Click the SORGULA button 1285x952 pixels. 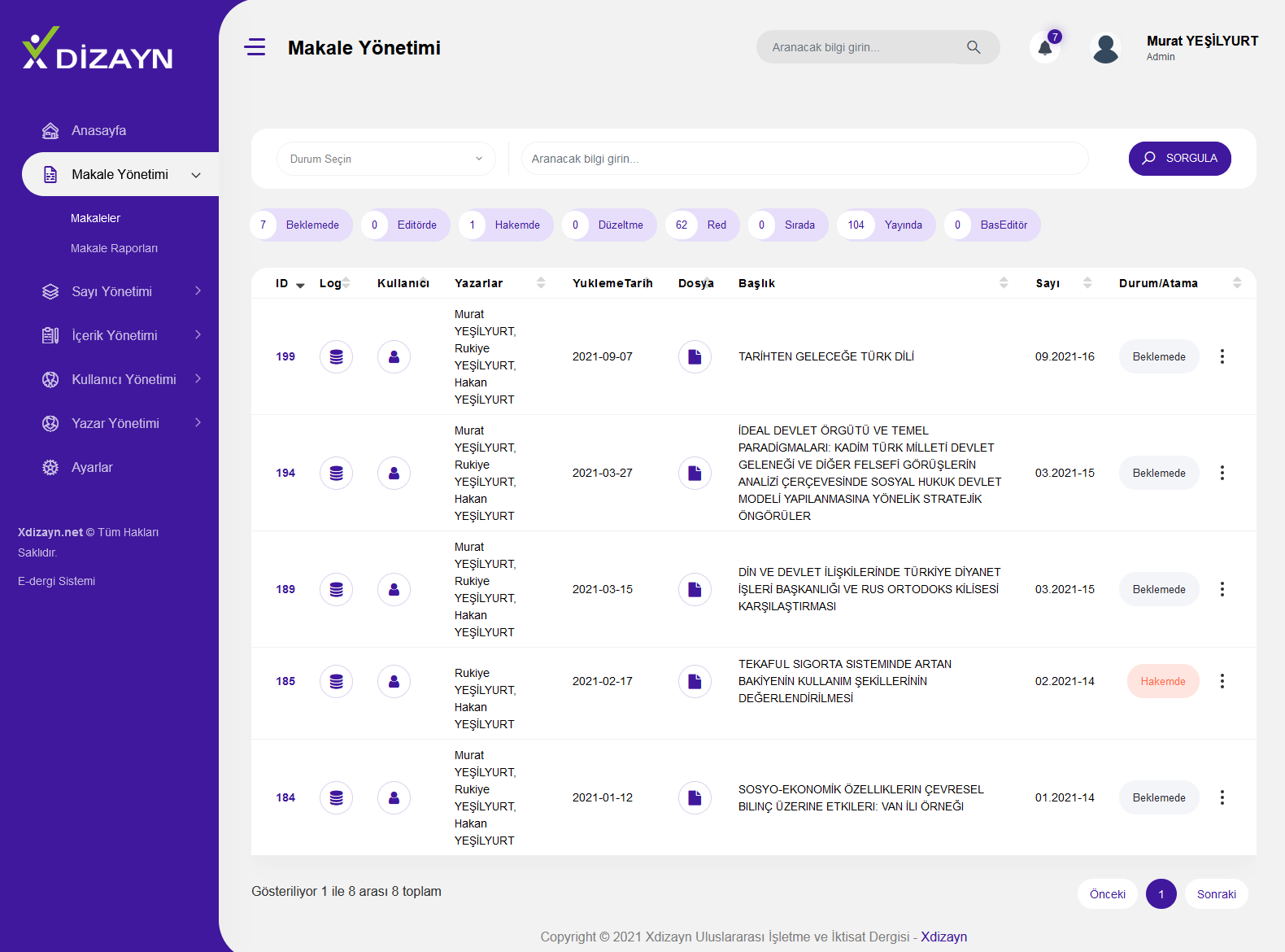pos(1179,158)
